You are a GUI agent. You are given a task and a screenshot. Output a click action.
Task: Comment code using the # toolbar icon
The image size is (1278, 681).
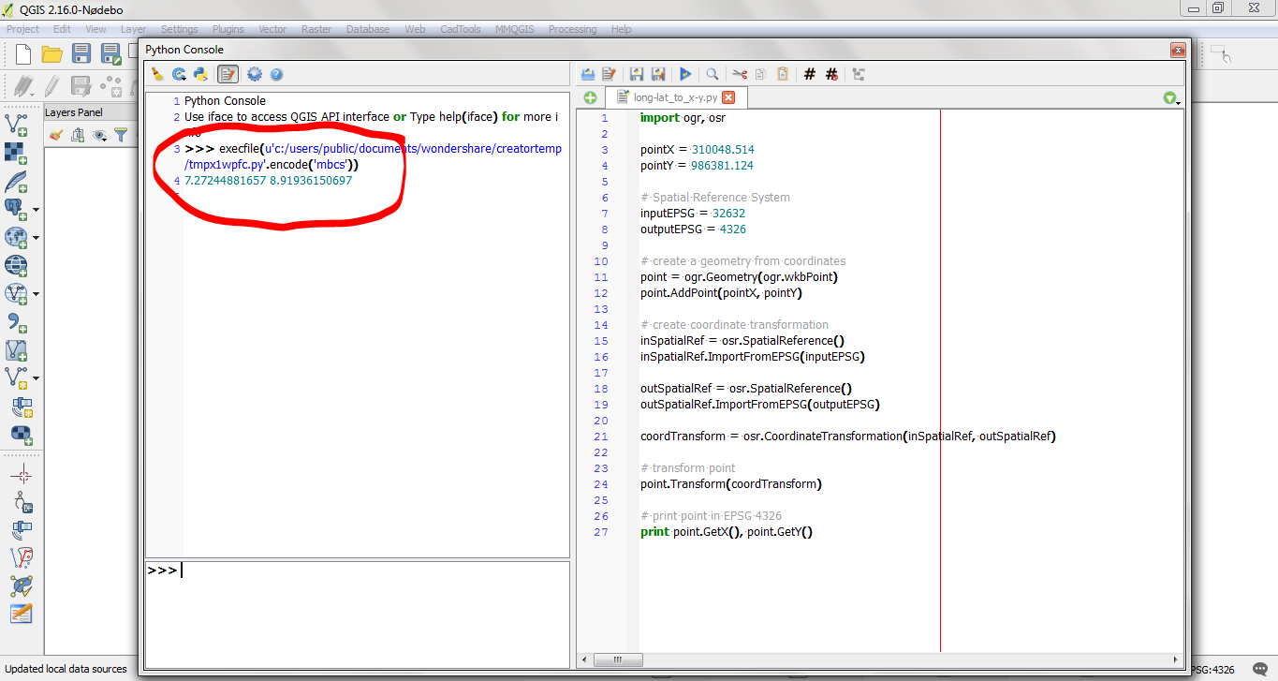coord(809,73)
